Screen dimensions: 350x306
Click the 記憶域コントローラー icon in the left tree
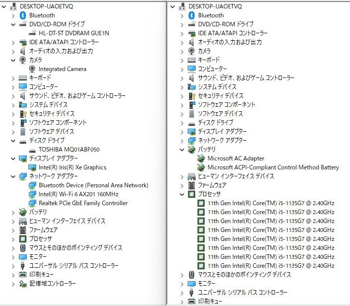pos(23,284)
